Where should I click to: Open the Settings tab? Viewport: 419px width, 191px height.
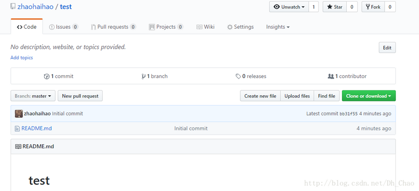[240, 27]
